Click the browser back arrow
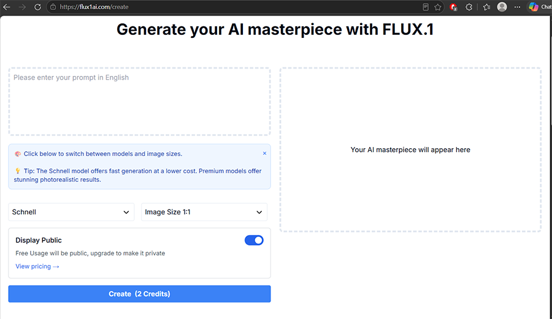Viewport: 552px width, 319px height. (x=7, y=7)
